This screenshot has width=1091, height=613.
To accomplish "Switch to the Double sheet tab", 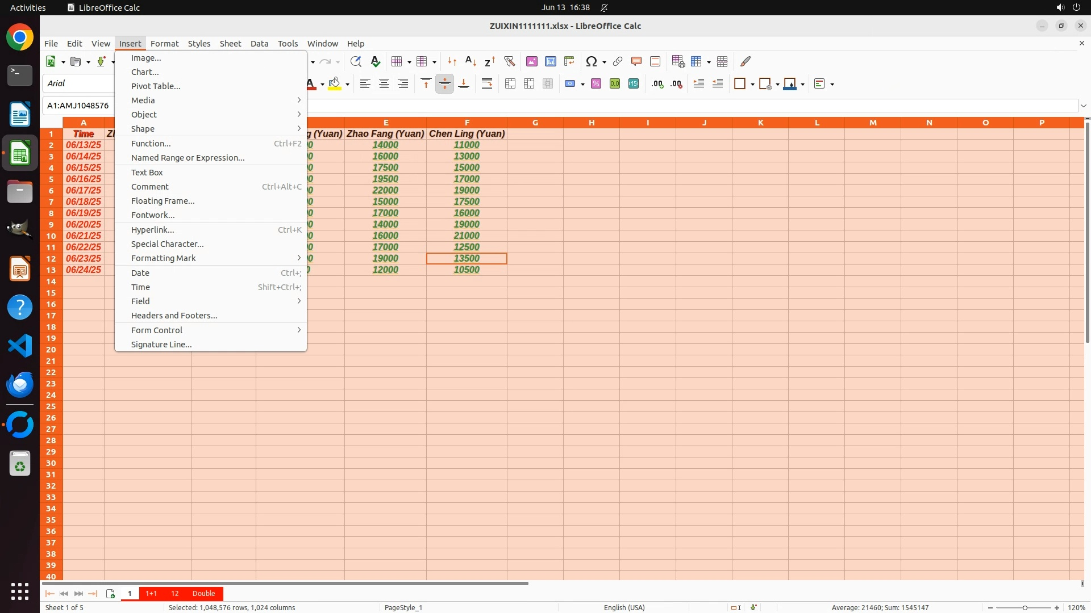I will click(203, 593).
